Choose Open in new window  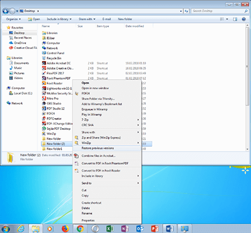click(107, 88)
